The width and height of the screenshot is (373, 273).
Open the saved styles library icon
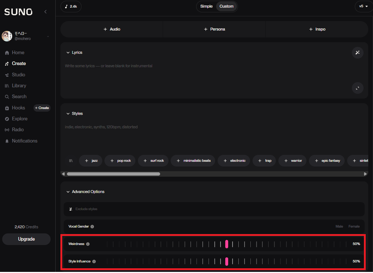[x=71, y=161]
